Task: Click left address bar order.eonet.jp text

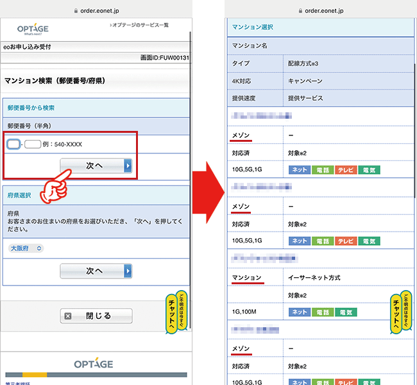Action: point(99,11)
